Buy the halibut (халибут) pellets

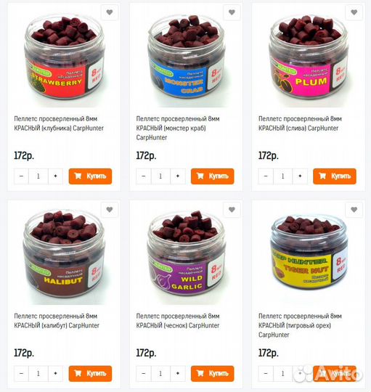tap(90, 374)
